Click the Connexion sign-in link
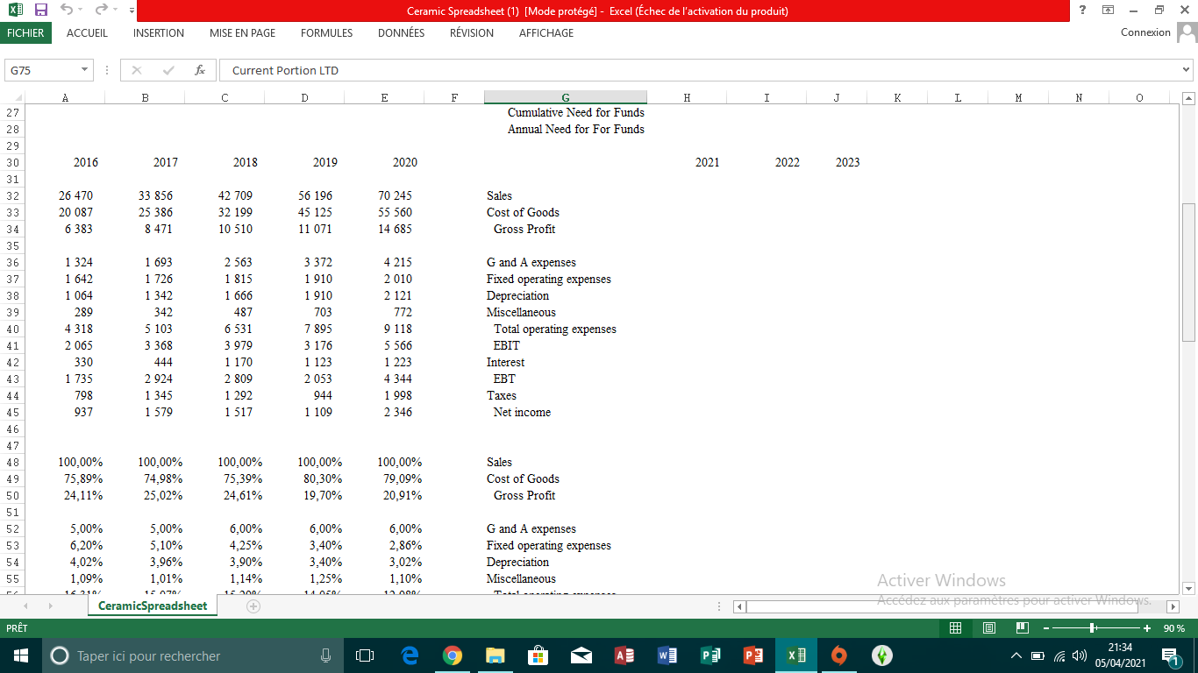The height and width of the screenshot is (673, 1198). (1145, 32)
